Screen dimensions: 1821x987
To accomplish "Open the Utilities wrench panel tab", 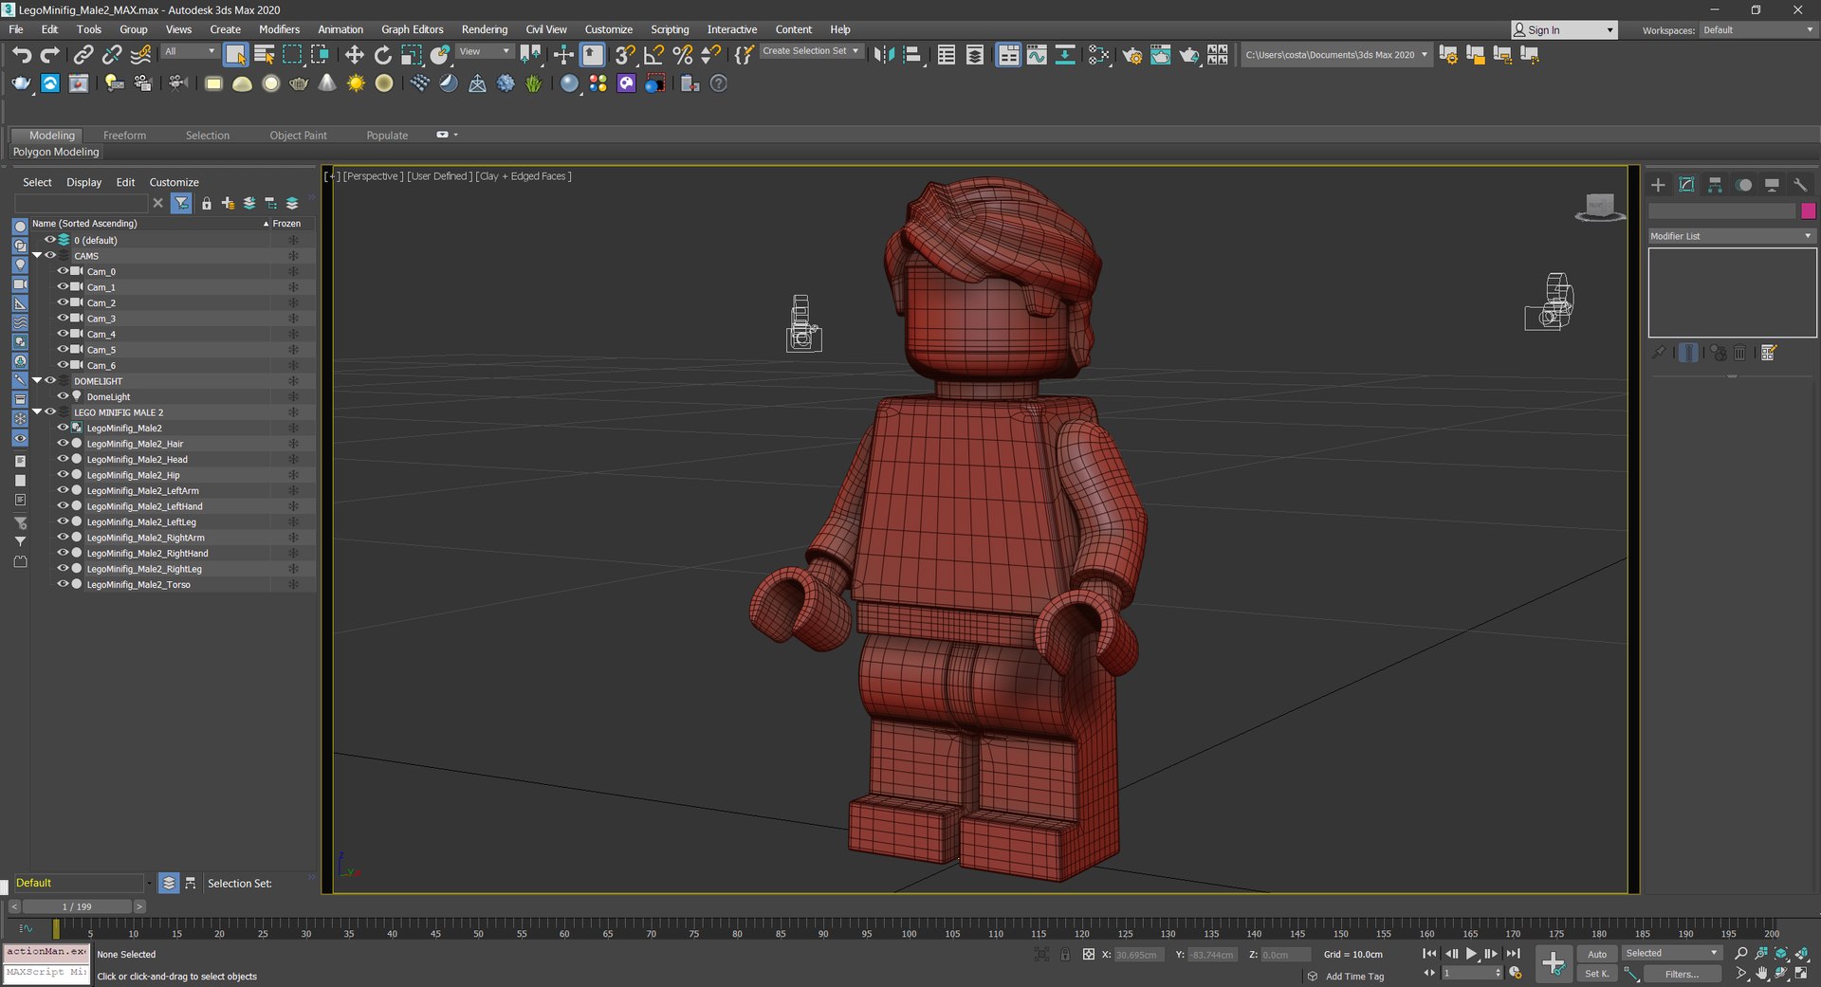I will point(1800,185).
